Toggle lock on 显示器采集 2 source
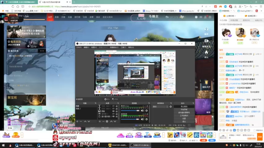 click(116, 116)
